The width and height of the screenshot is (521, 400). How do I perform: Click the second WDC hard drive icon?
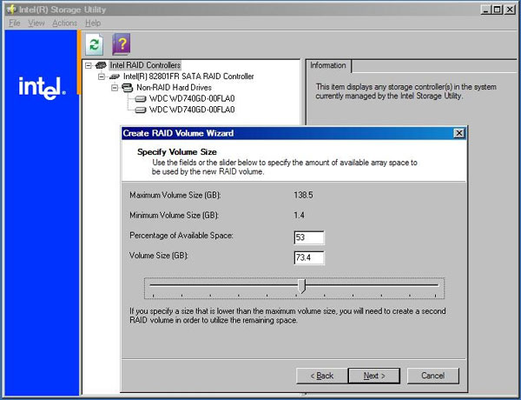[141, 110]
